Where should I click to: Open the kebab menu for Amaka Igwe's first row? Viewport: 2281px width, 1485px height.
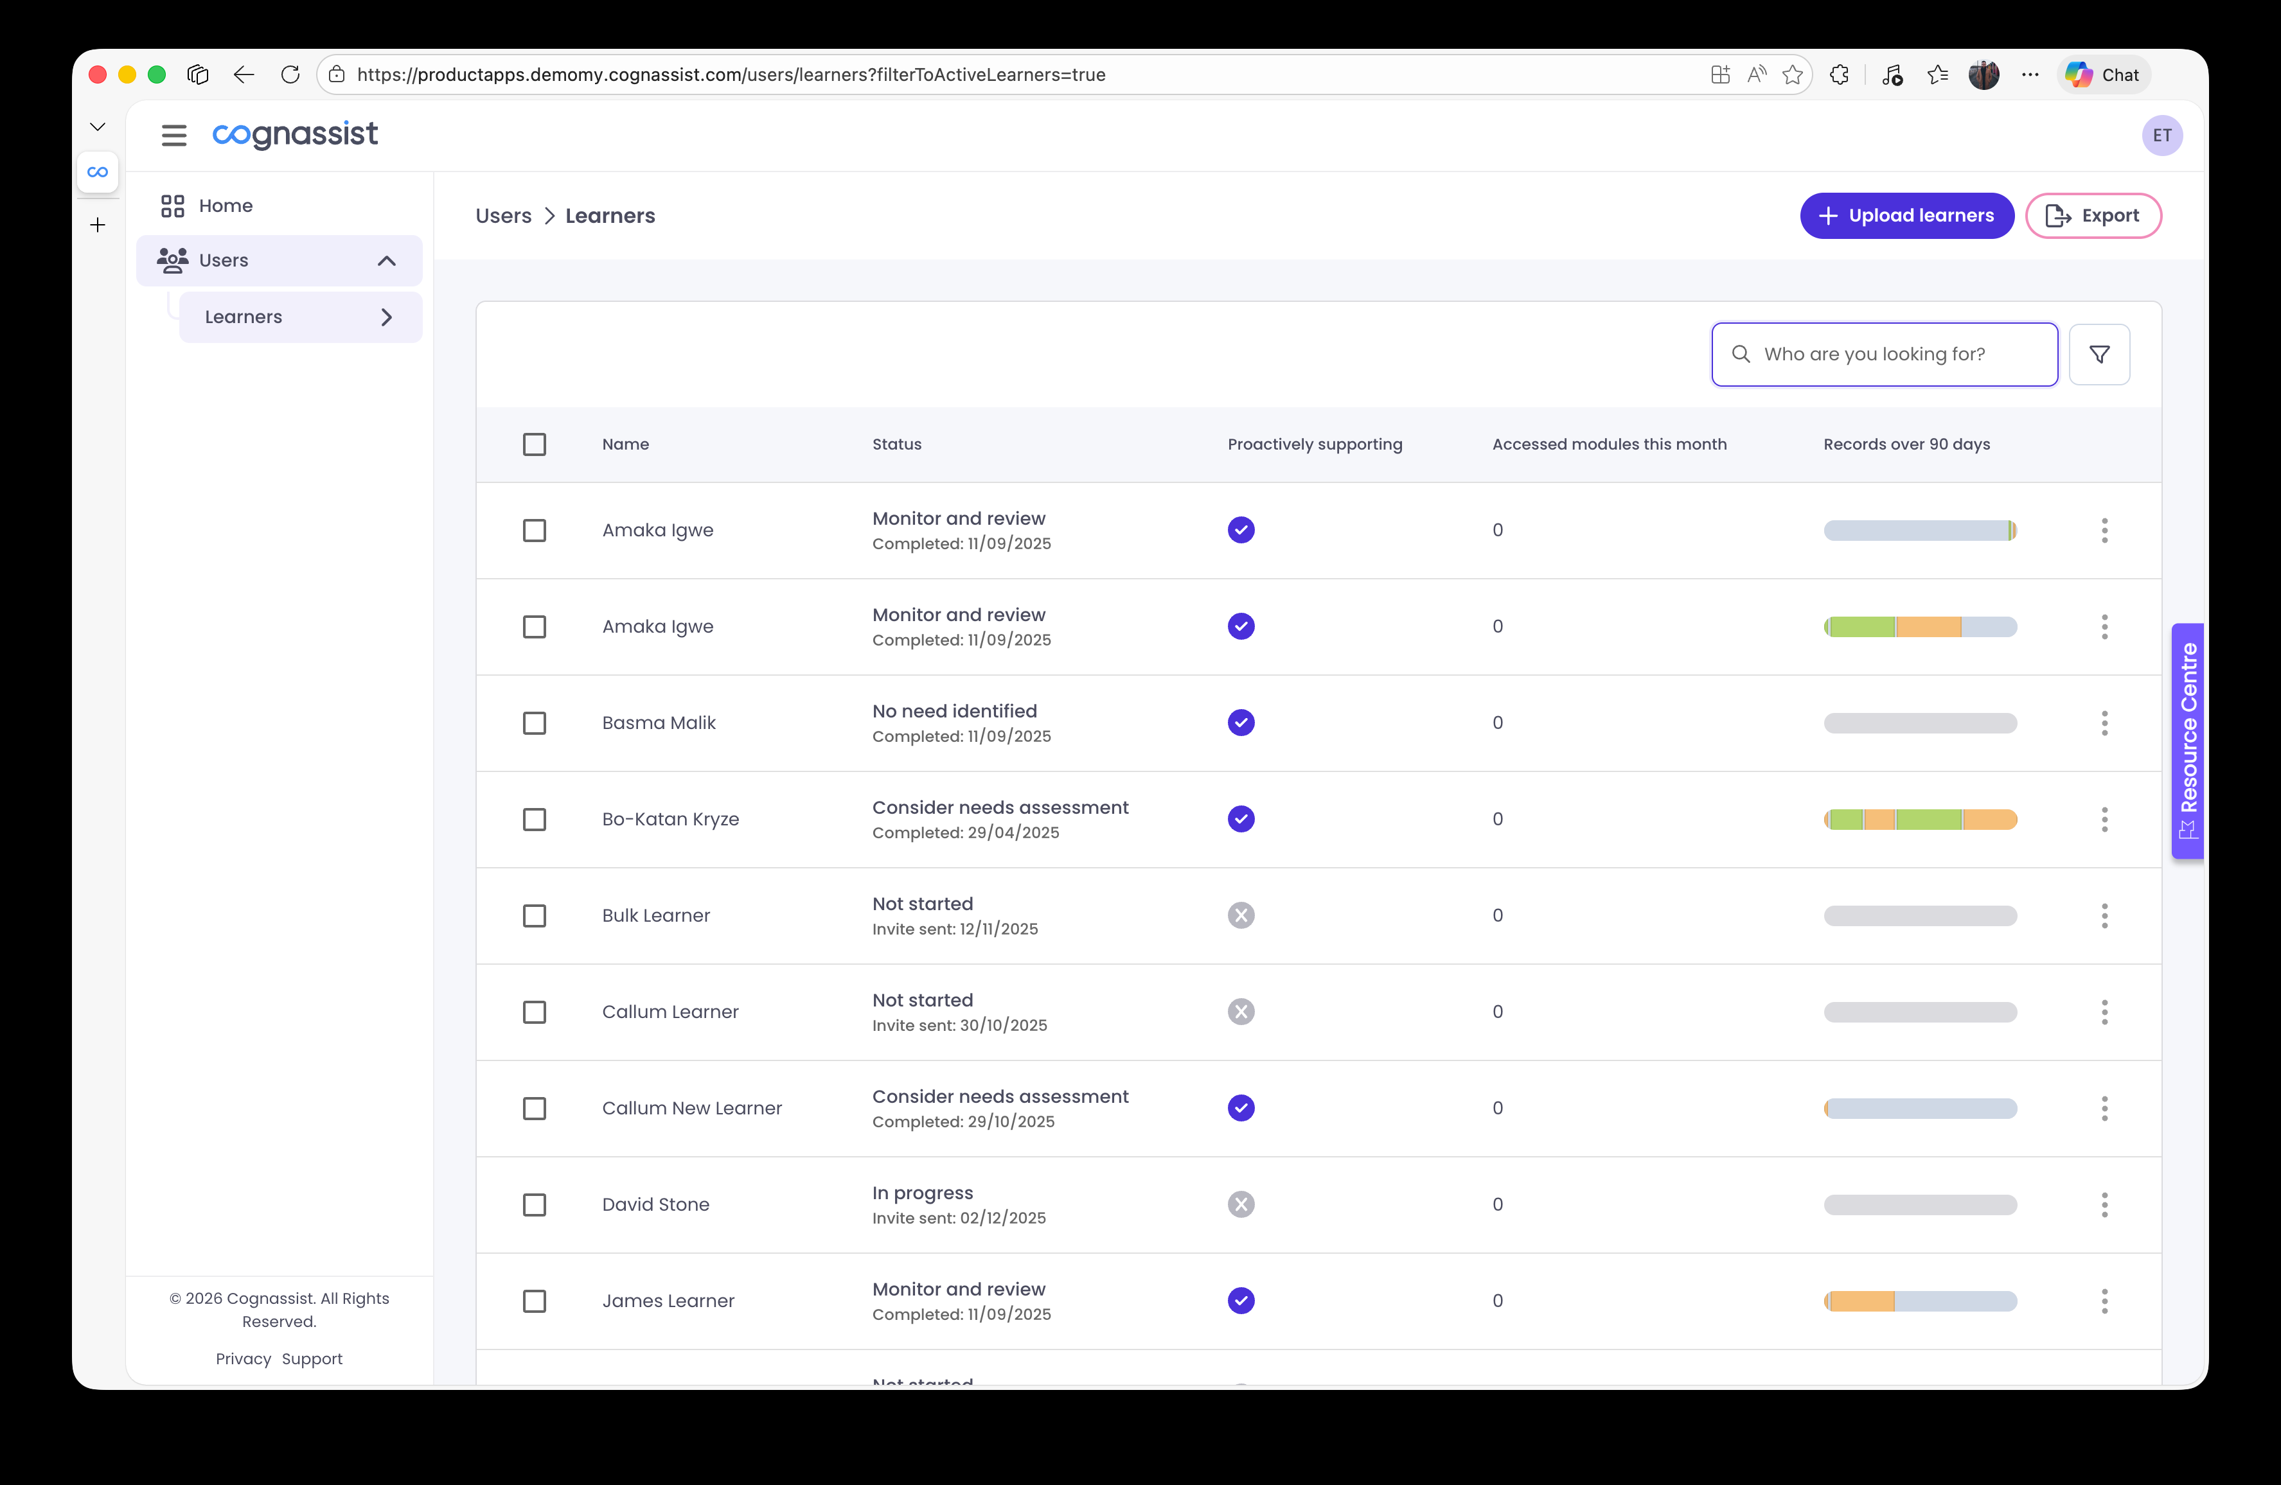point(2105,530)
